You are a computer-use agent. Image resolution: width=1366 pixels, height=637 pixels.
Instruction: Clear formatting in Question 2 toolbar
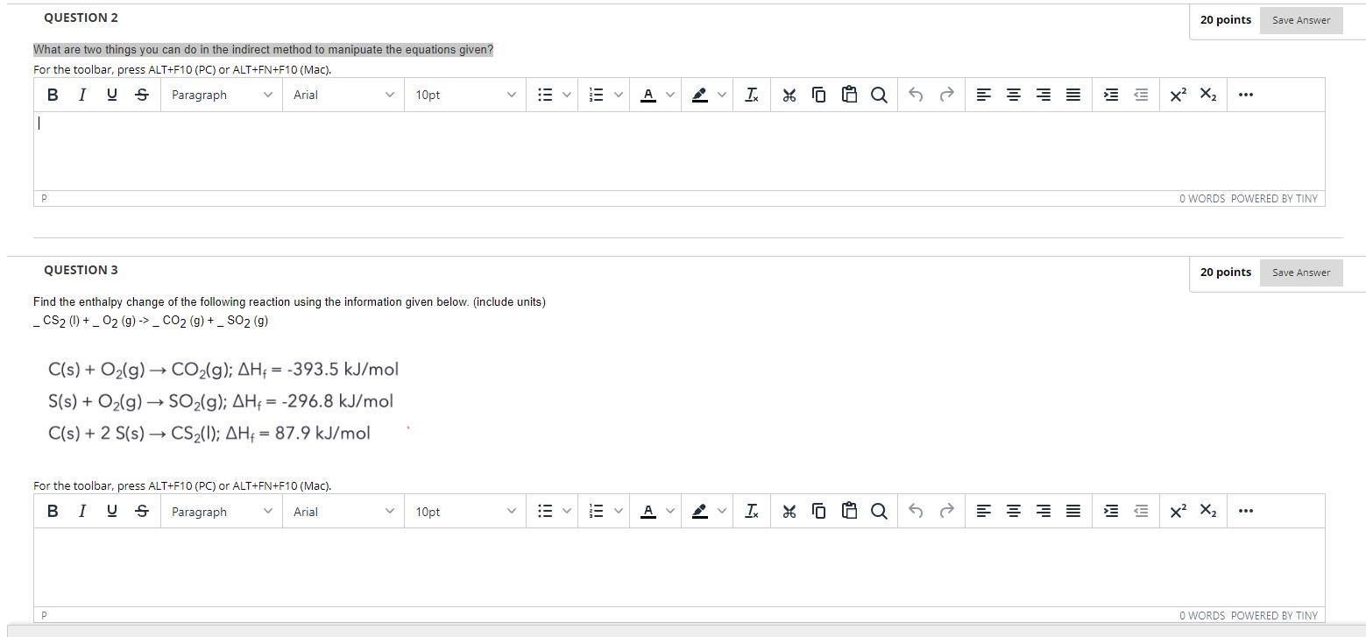752,95
